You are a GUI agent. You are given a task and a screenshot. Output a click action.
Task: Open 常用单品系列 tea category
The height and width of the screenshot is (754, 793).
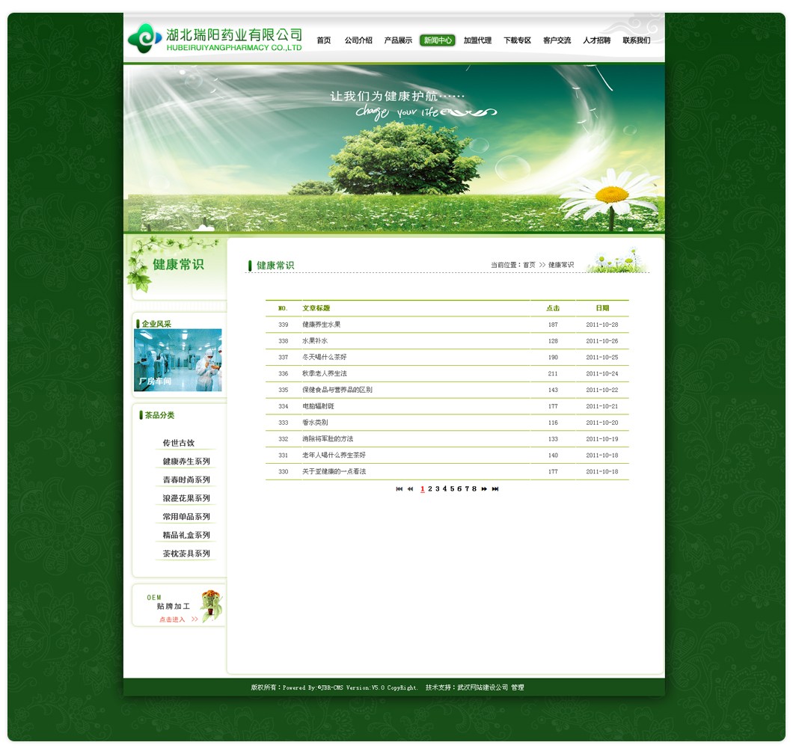[186, 517]
